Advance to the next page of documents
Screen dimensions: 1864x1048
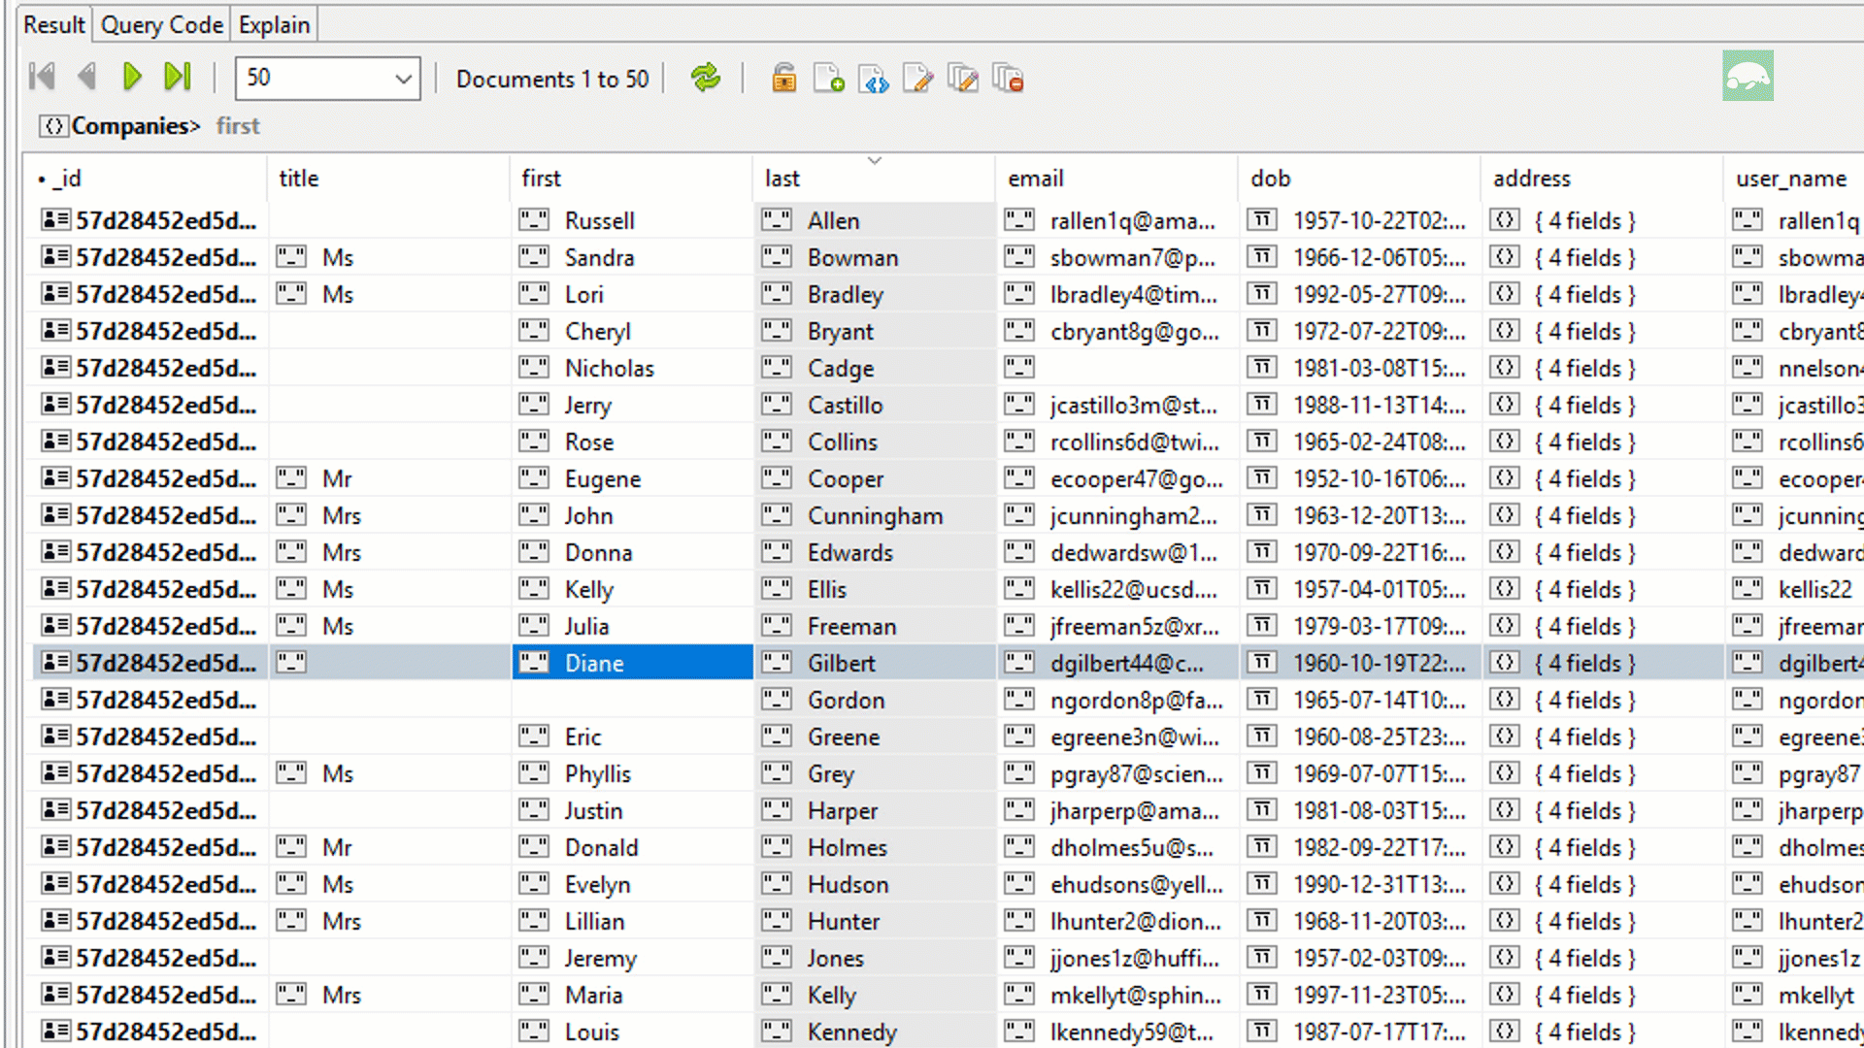(132, 77)
